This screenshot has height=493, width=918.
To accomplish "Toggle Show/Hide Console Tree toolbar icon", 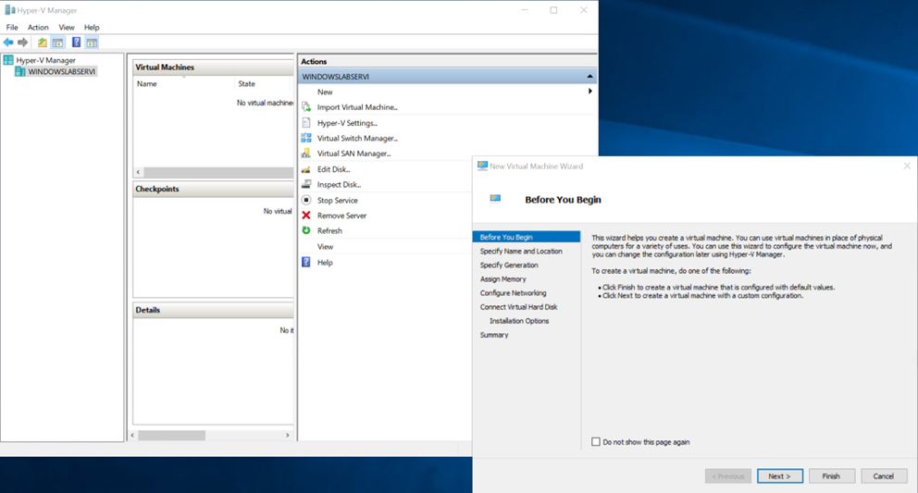I will [x=57, y=43].
